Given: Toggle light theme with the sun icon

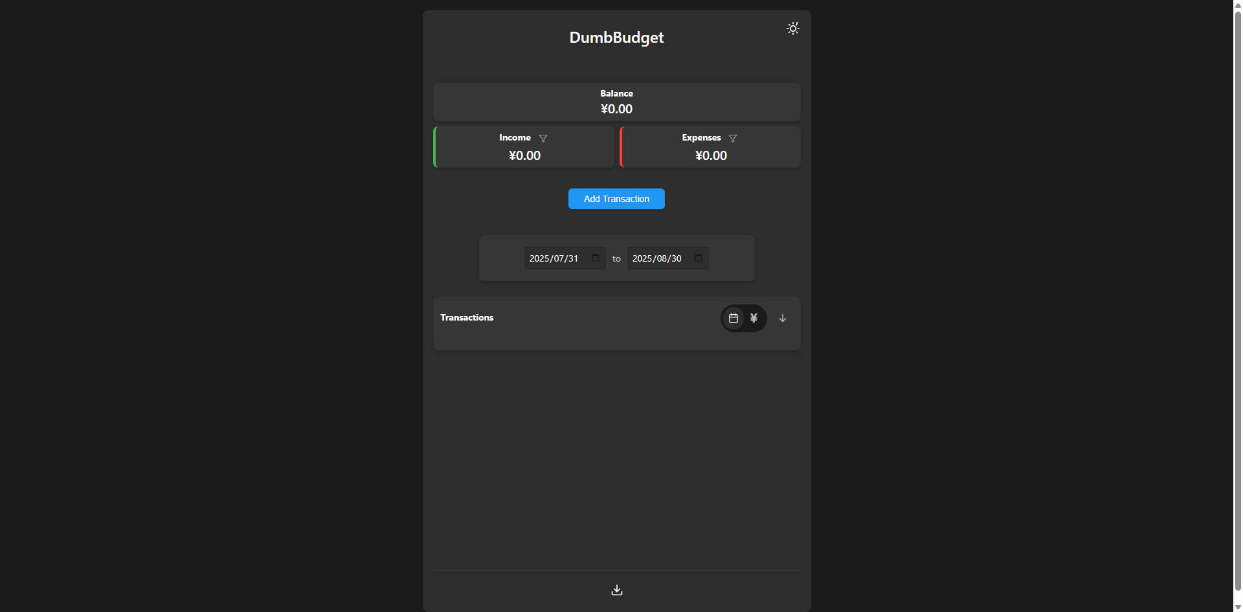Looking at the screenshot, I should click(x=792, y=28).
